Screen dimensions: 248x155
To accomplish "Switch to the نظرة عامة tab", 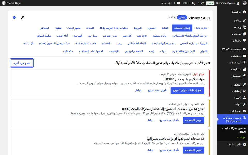I will [x=201, y=28].
